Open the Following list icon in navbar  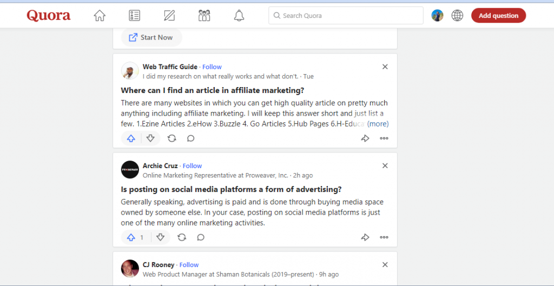135,16
